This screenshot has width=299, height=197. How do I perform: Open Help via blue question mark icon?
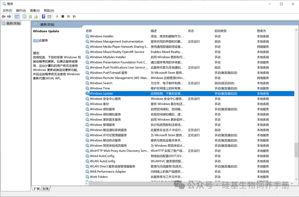(43, 17)
